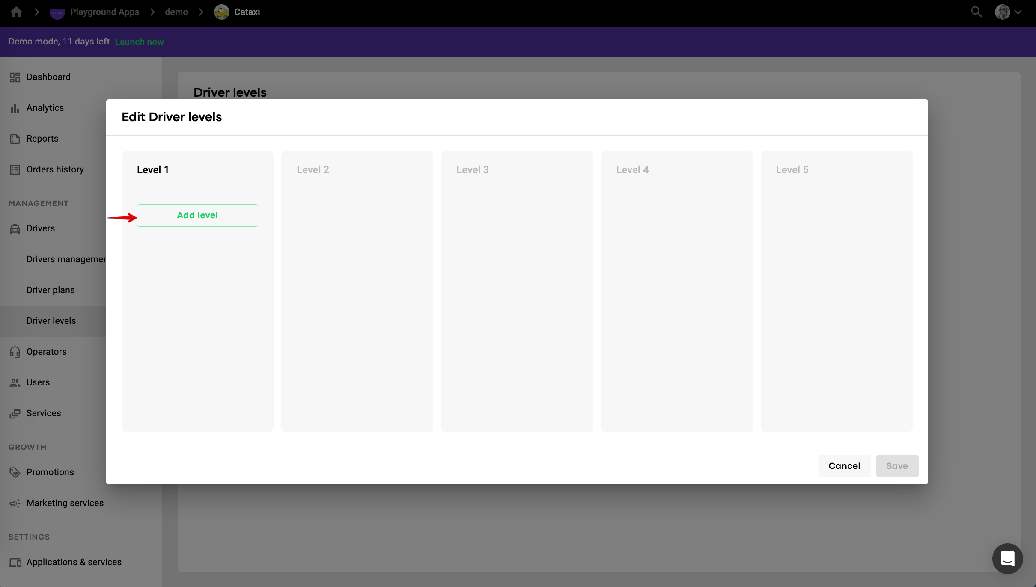Follow the Launch now link
Screen dimensions: 1036x587
139,42
